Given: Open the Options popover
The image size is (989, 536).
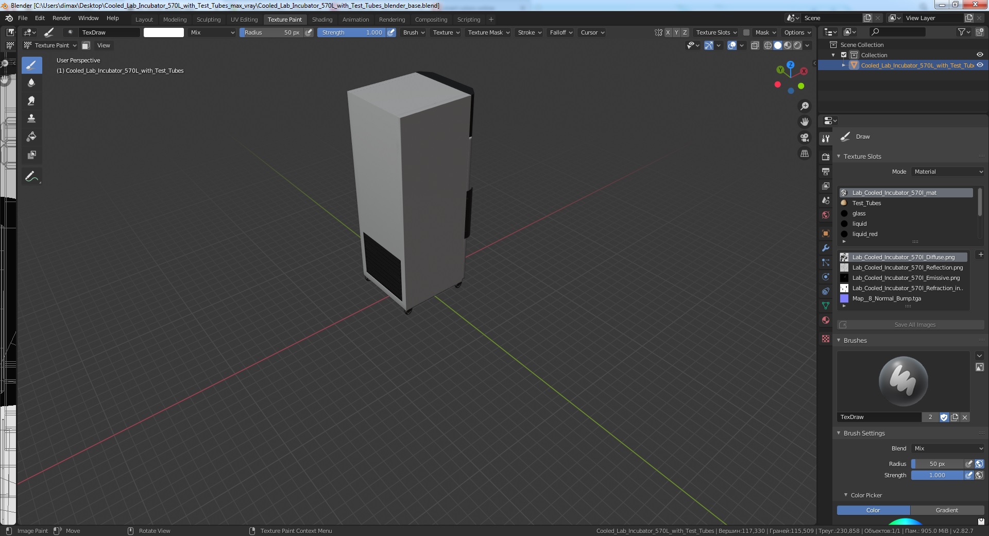Looking at the screenshot, I should coord(797,32).
